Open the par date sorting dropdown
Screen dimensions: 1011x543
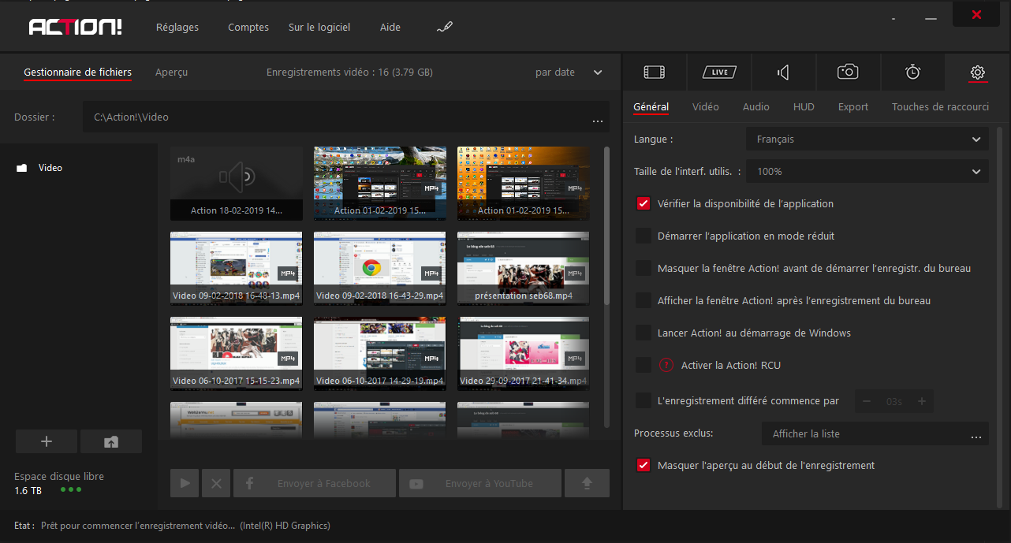(x=568, y=73)
